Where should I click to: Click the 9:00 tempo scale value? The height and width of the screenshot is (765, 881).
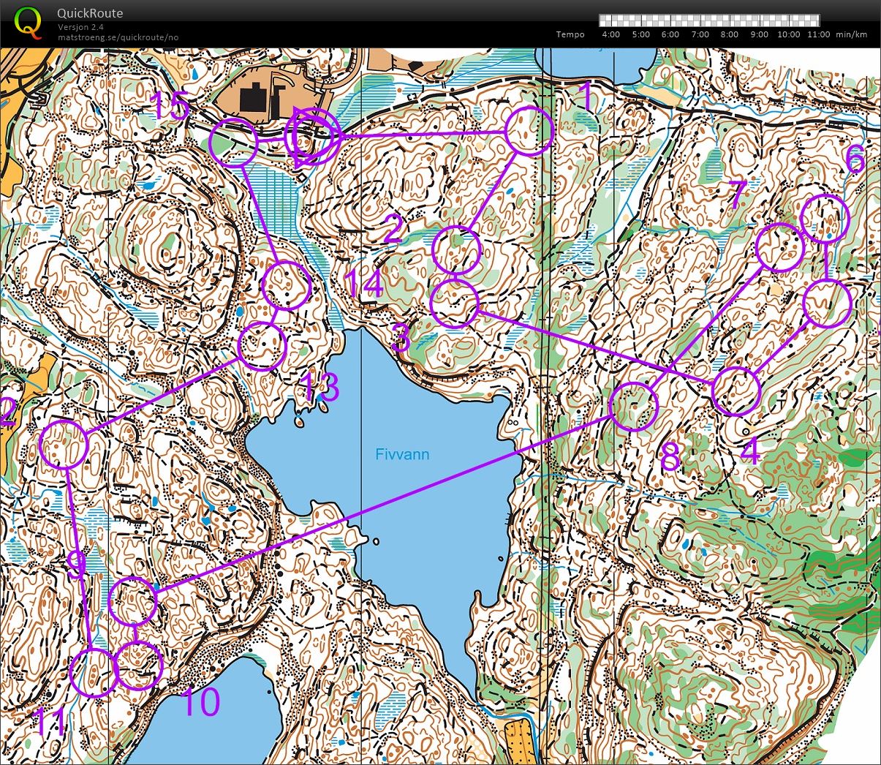click(759, 34)
